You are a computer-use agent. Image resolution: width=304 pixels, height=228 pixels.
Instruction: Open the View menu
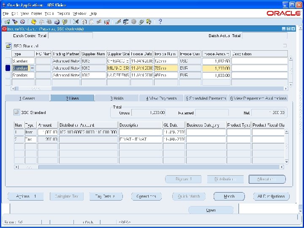(x=24, y=14)
